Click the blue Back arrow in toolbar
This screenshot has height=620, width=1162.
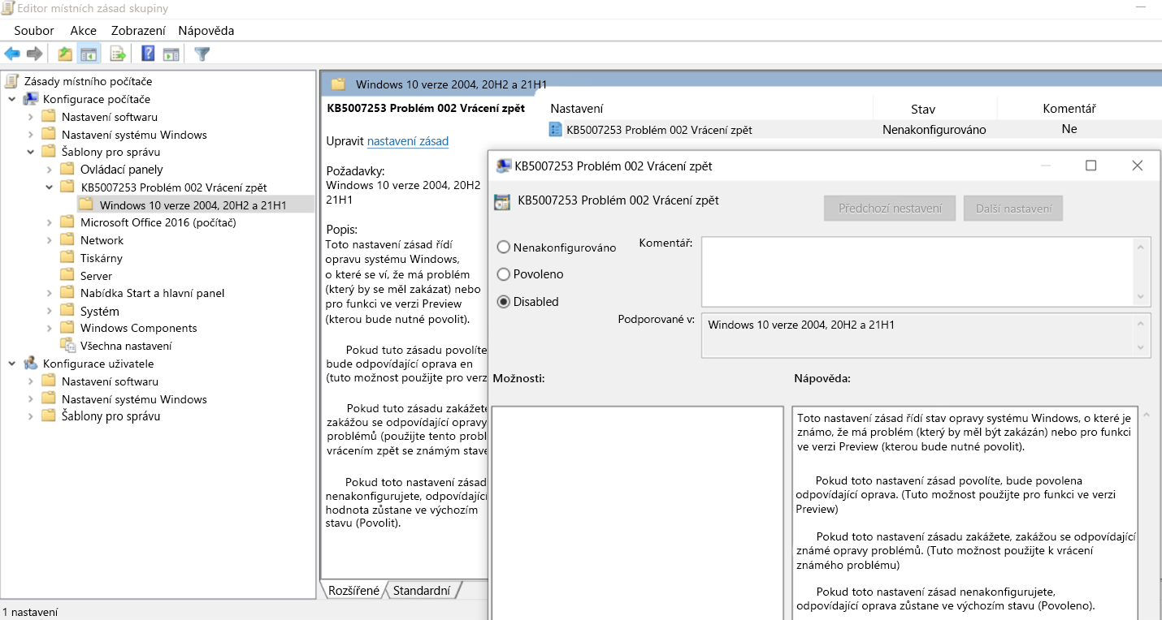tap(12, 54)
